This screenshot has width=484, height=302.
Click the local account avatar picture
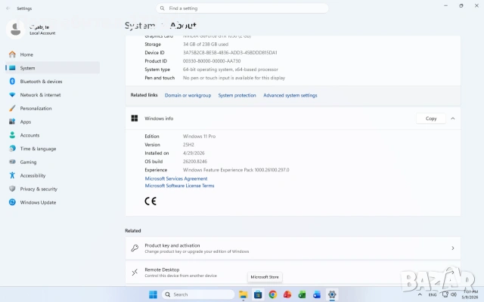click(15, 29)
